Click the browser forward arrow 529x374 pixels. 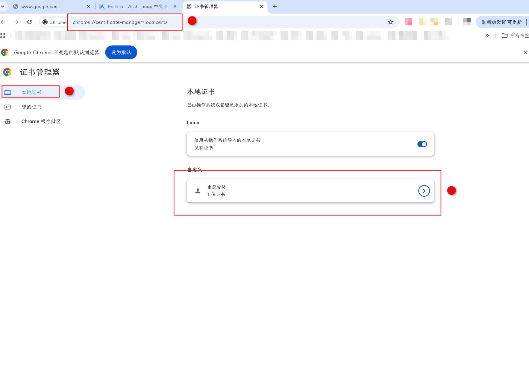coord(16,22)
